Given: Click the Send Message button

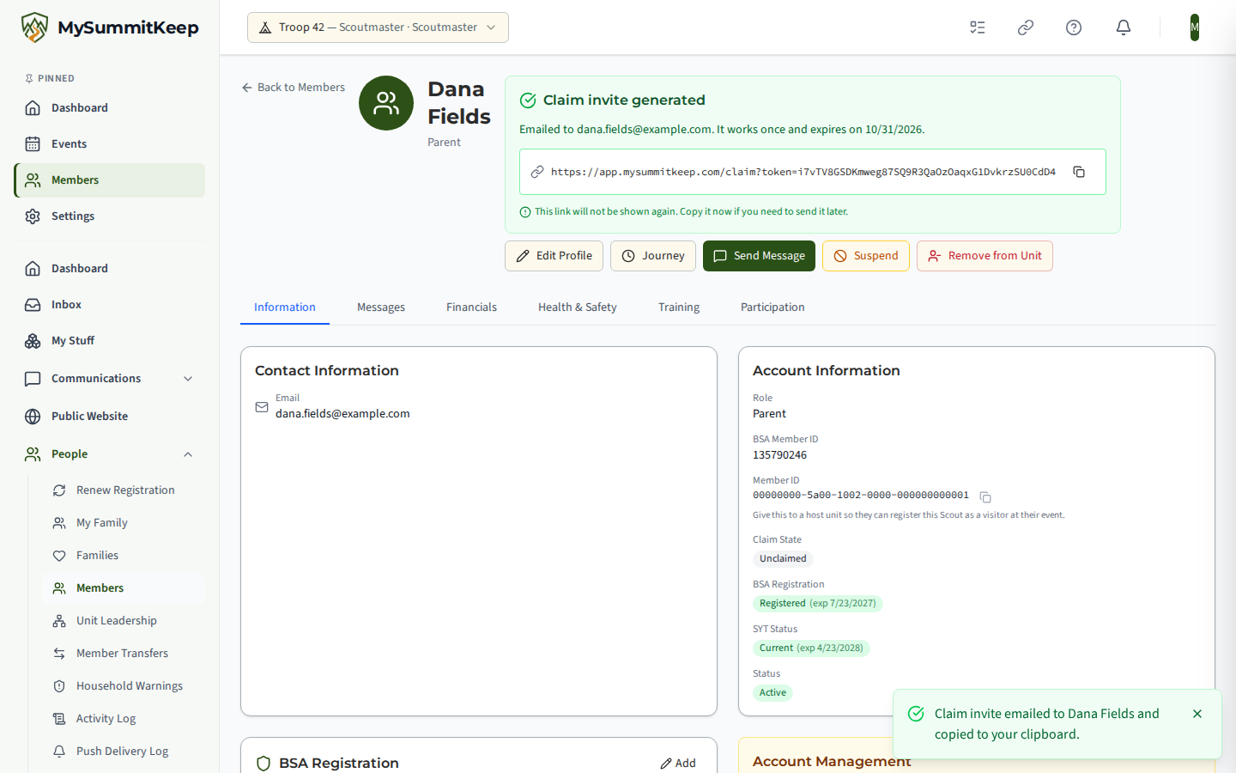Looking at the screenshot, I should tap(759, 256).
